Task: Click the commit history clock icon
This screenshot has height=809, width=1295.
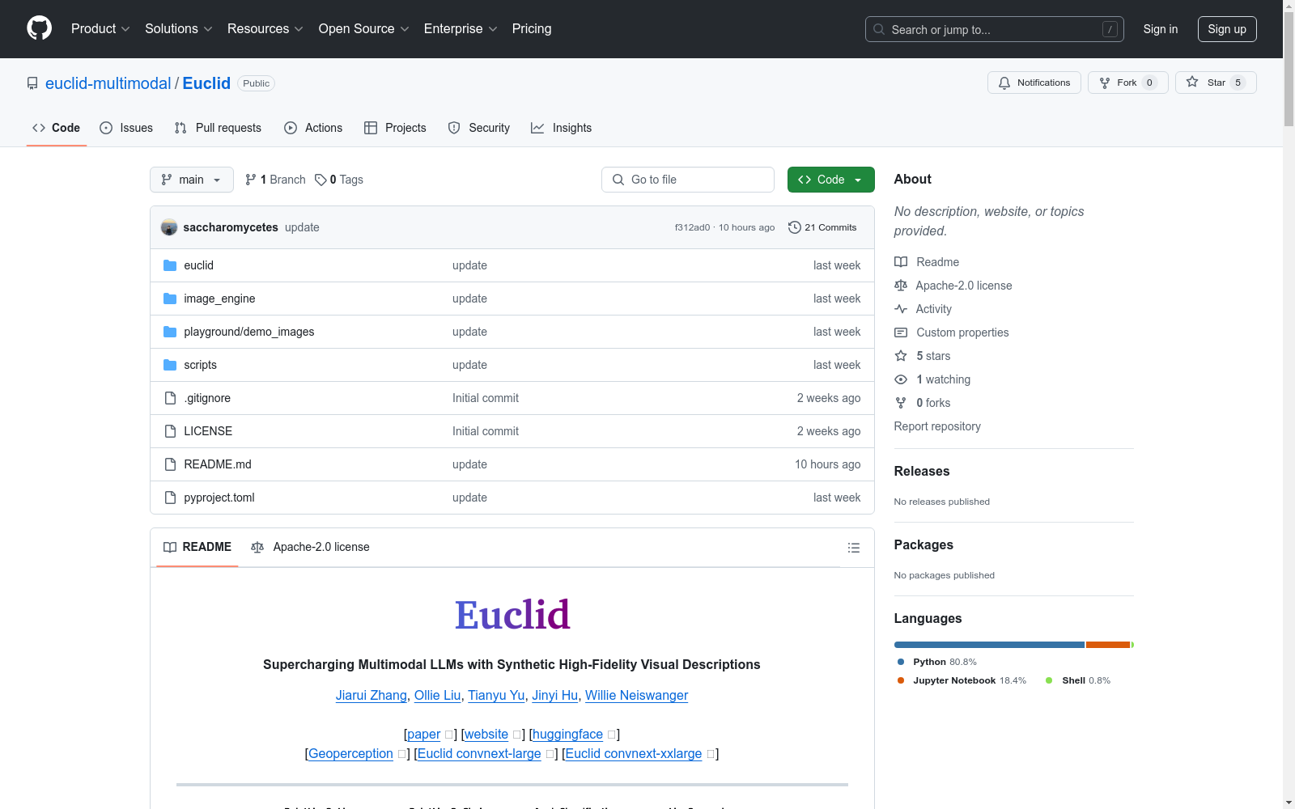Action: 795,227
